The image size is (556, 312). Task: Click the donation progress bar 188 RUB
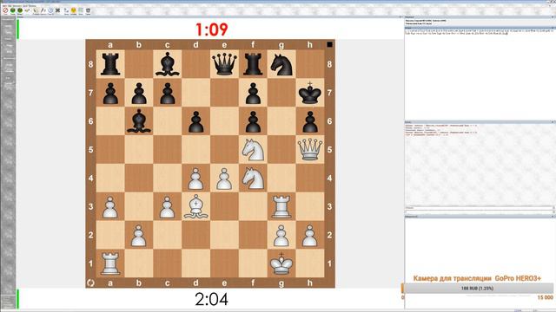[477, 289]
